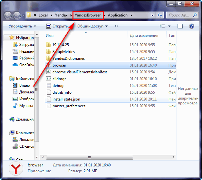
Task: Open the view options dropdown arrow
Action: click(169, 26)
